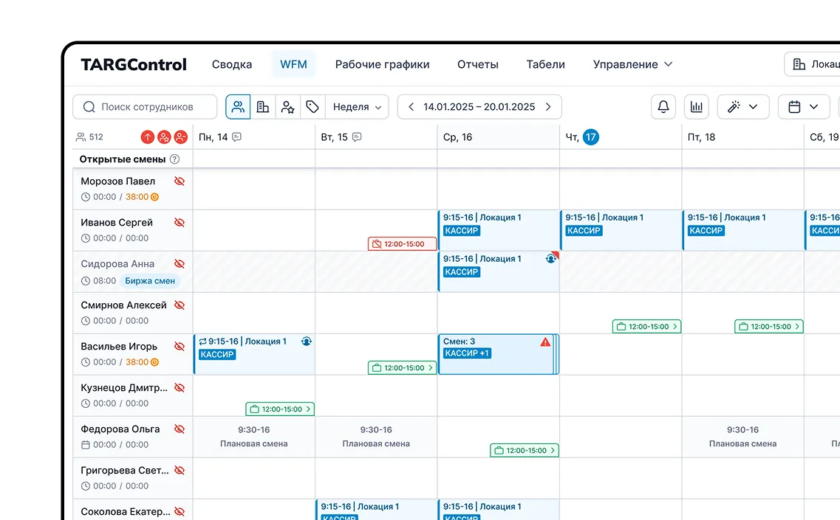
Task: Toggle visibility for Соколова Екатерина
Action: [180, 511]
